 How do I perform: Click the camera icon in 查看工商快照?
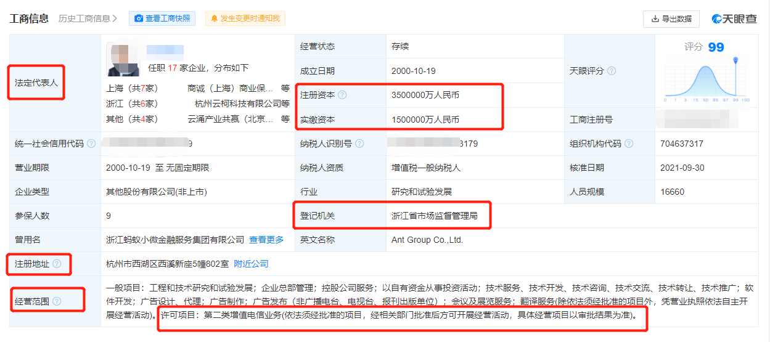point(139,18)
